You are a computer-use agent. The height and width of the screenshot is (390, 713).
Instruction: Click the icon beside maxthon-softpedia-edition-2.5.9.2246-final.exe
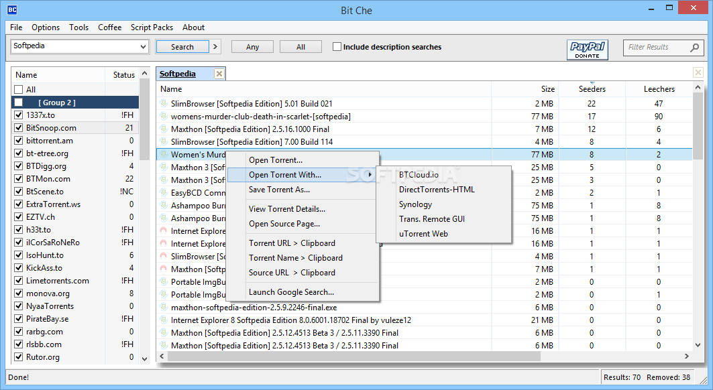point(164,308)
